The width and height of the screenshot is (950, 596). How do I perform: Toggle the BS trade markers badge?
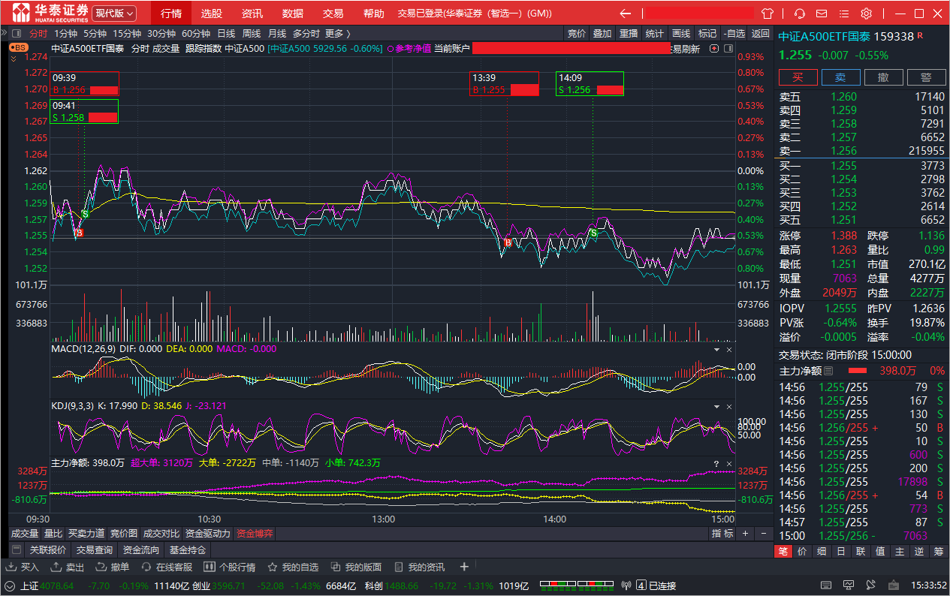tap(18, 47)
